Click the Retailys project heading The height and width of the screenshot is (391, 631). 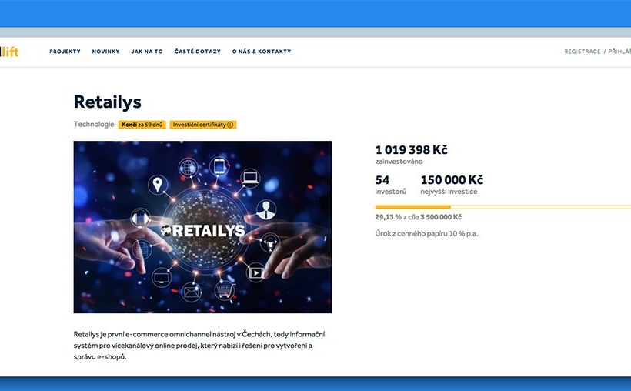point(108,102)
